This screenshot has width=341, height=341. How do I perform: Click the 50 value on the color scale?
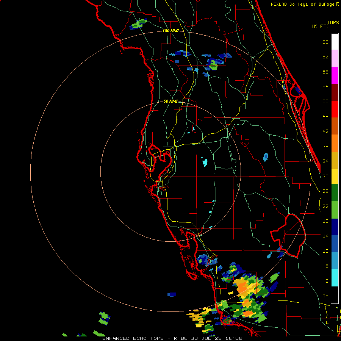(x=325, y=102)
